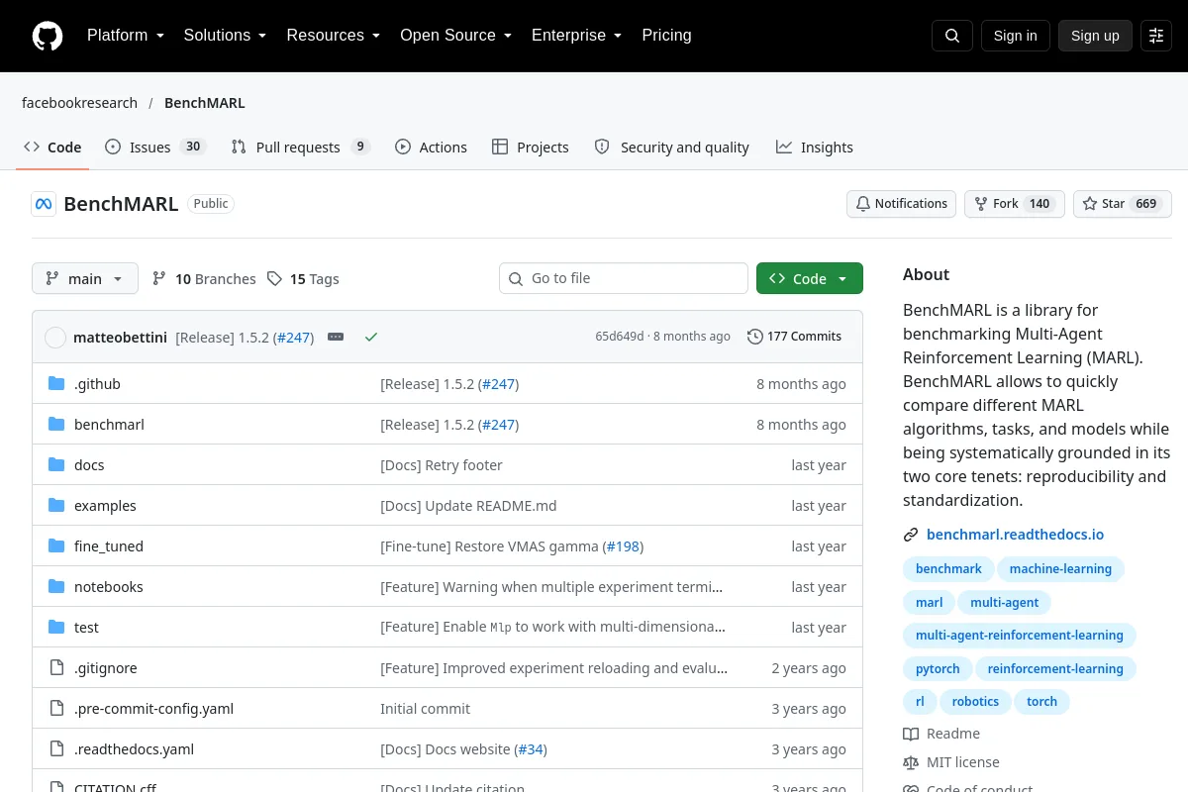Expand commit message ellipsis icon
Image resolution: width=1188 pixels, height=792 pixels.
336,337
